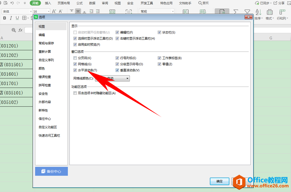The width and height of the screenshot is (291, 192).
Task: Click the align bottom icon
Action: click(x=85, y=12)
